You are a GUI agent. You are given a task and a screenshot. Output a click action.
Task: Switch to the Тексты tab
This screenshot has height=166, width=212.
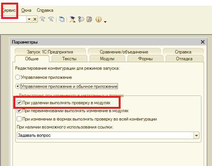pos(69,59)
